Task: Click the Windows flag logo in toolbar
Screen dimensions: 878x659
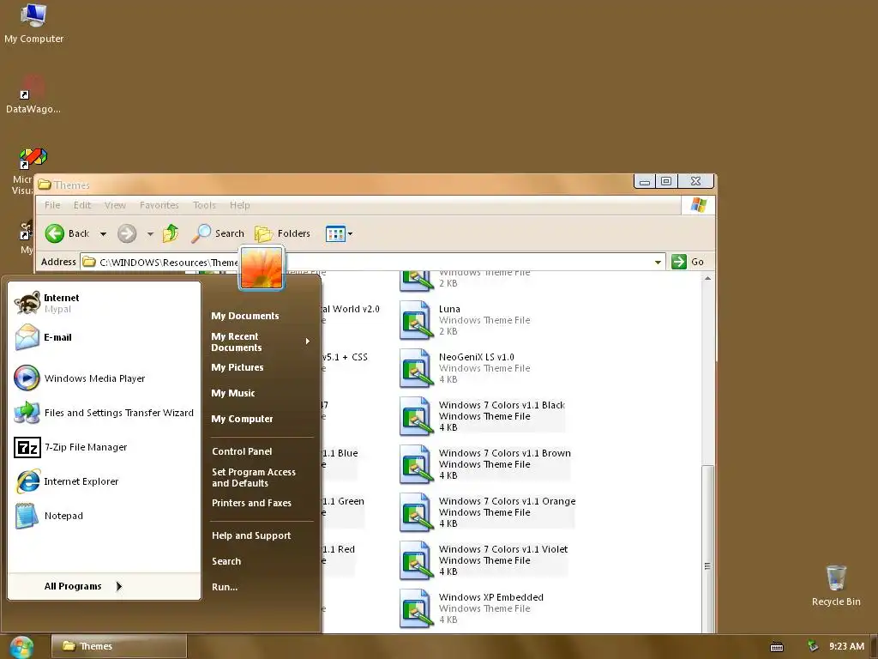Action: point(698,205)
